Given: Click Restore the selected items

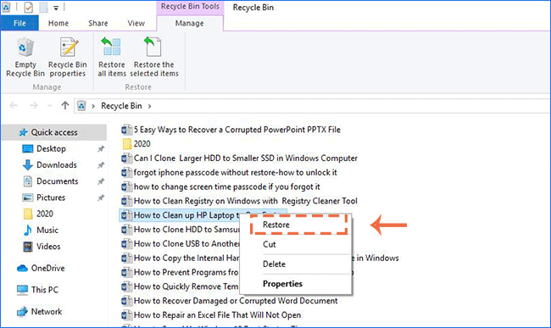Looking at the screenshot, I should click(x=154, y=58).
